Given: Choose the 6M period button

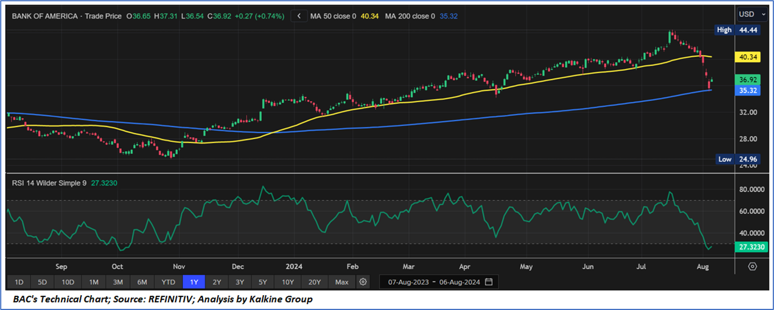Looking at the screenshot, I should click(142, 282).
